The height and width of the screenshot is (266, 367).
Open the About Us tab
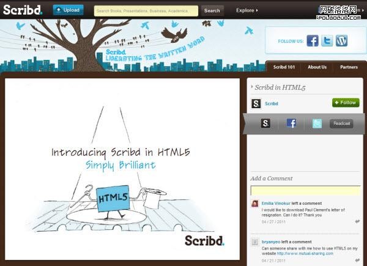pos(317,67)
